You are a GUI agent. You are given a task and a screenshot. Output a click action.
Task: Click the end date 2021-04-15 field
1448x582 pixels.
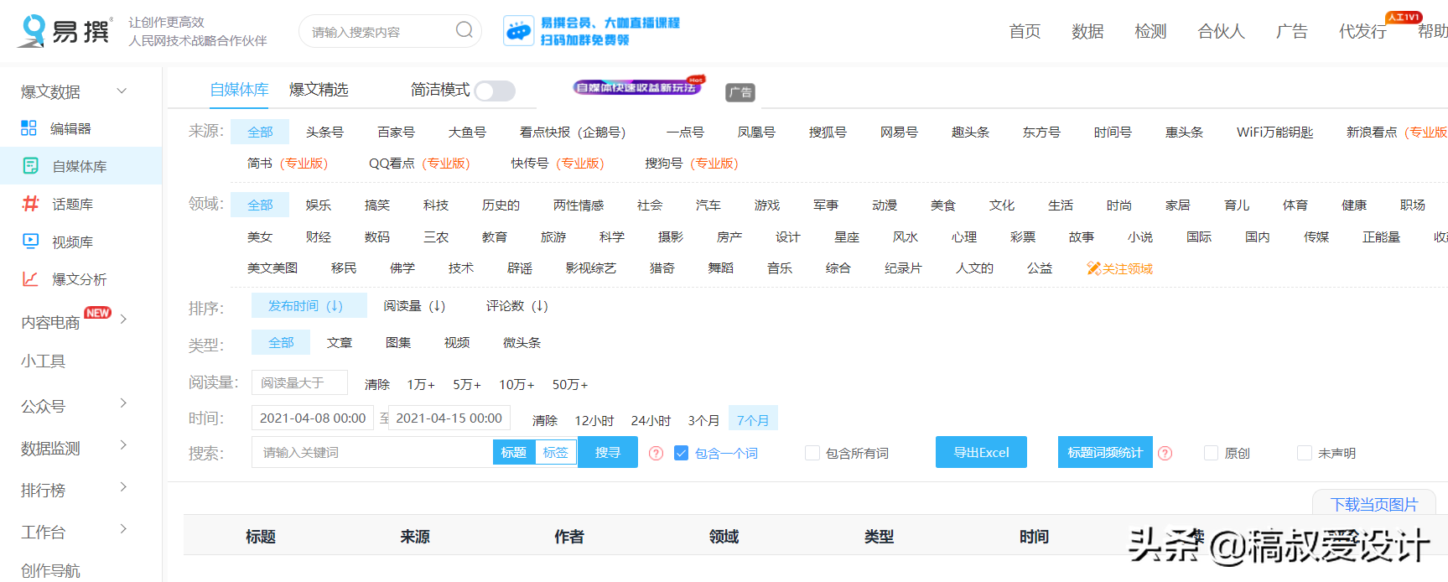(x=449, y=418)
